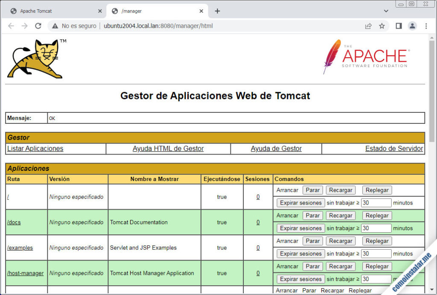The height and width of the screenshot is (295, 437).
Task: Click the minutes input for the root application
Action: (x=376, y=202)
